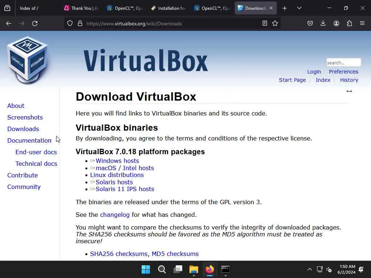371x278 pixels.
Task: Open the Firefox hamburger menu
Action: pyautogui.click(x=362, y=23)
